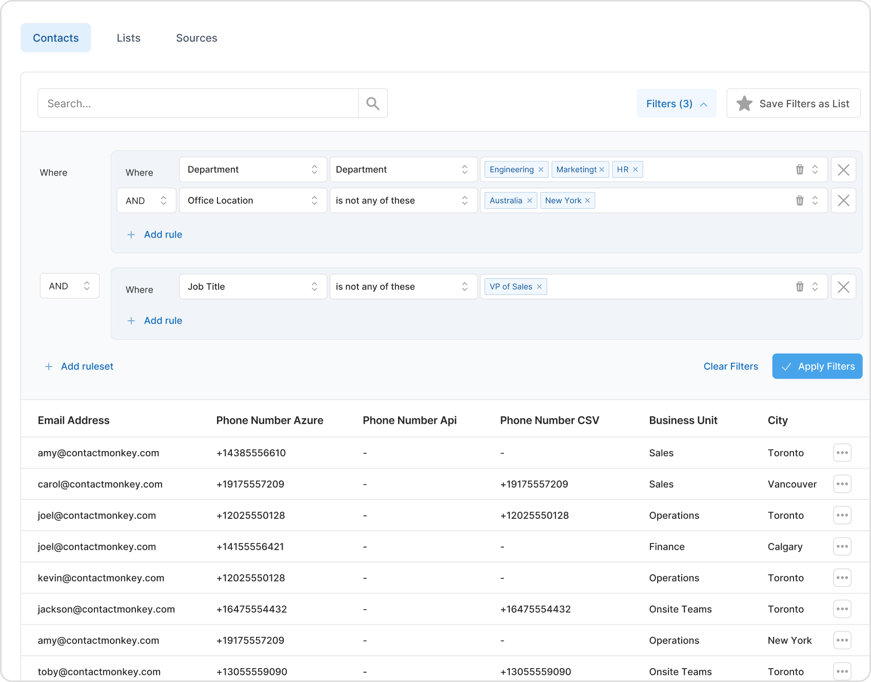Remove the Engineering tag
871x682 pixels.
pos(541,170)
